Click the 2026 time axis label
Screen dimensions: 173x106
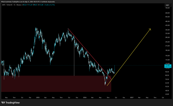coord(85,98)
